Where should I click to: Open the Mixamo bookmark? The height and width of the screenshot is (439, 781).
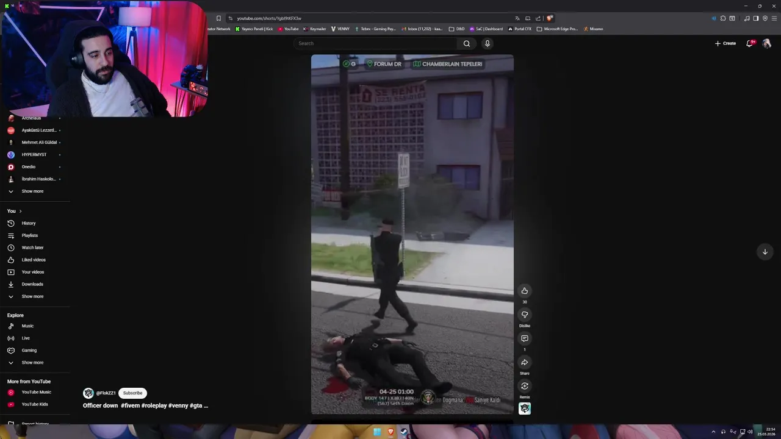[x=593, y=29]
